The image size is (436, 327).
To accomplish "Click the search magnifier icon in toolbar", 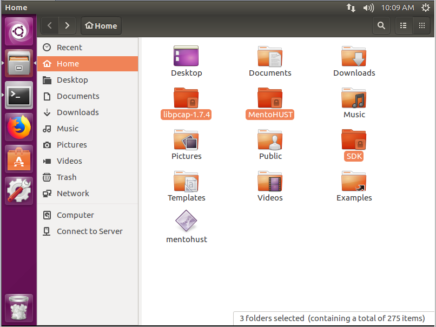I will (381, 25).
